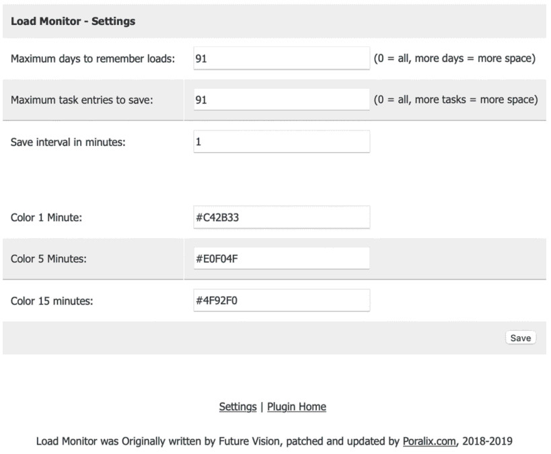Click the "Color 1 Minute:" label text
This screenshot has height=454, width=551.
[46, 217]
